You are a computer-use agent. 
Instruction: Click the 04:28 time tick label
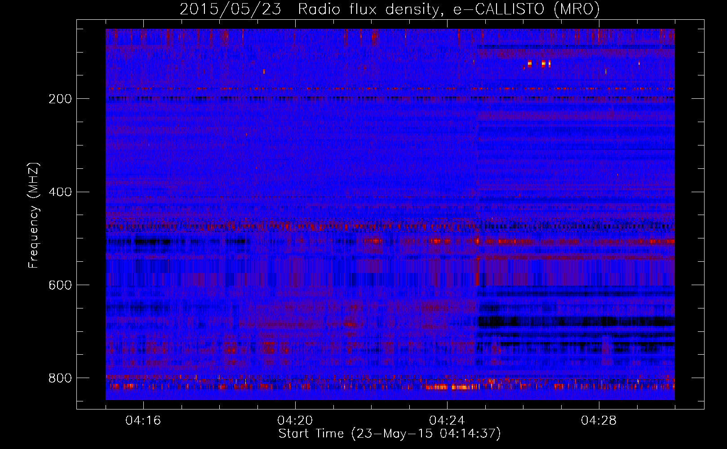click(599, 421)
